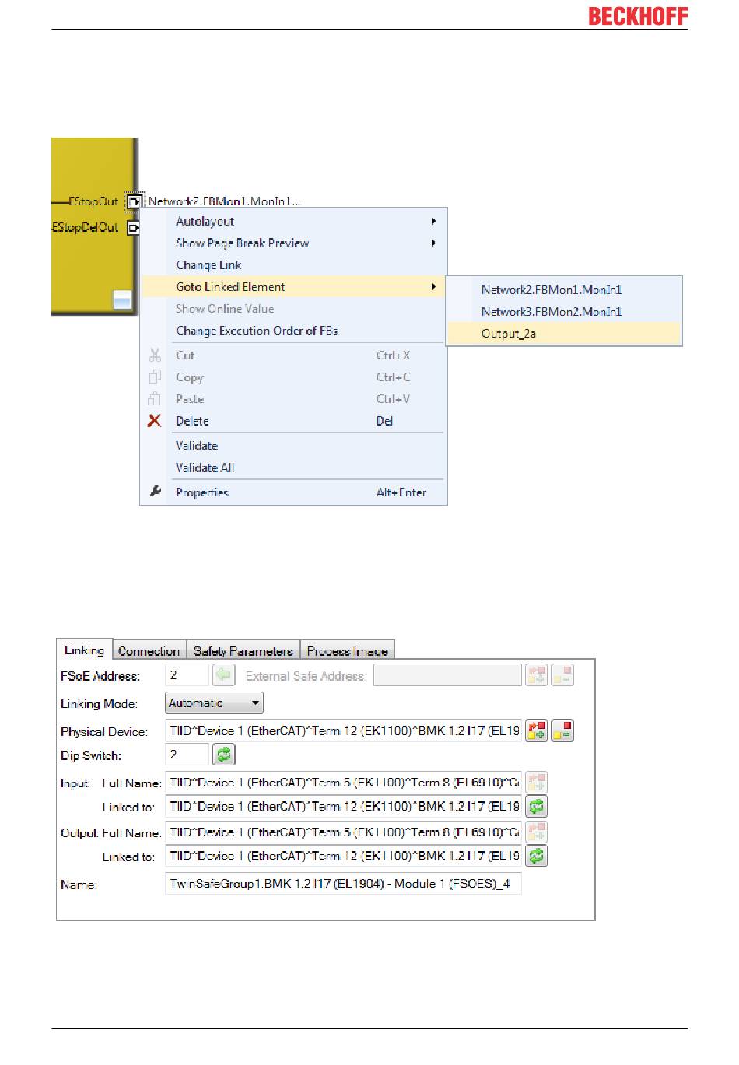
Task: Click the link icon beside Input Full Name
Action: click(x=537, y=782)
